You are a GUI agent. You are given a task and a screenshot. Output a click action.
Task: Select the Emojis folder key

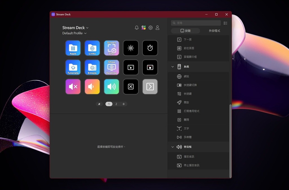click(92, 67)
